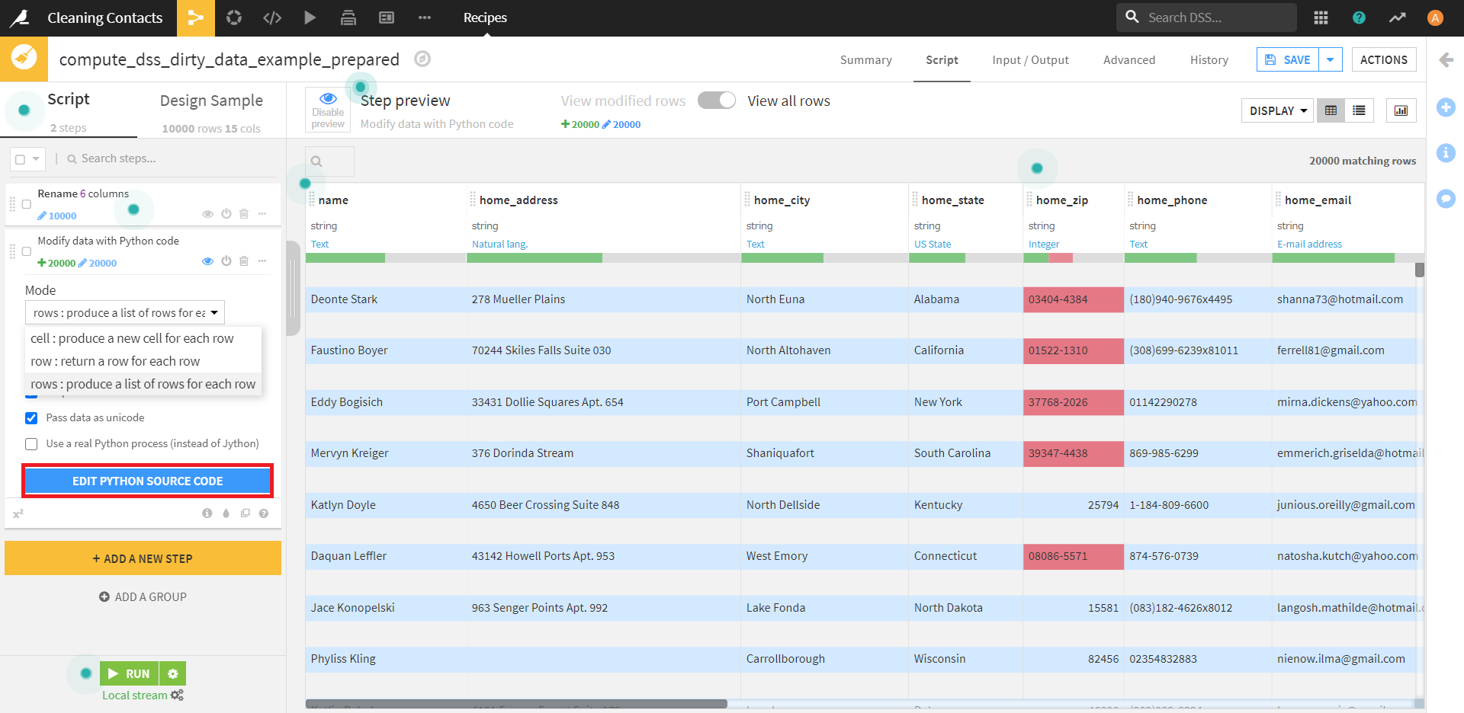
Task: Open the Mode dropdown
Action: [125, 312]
